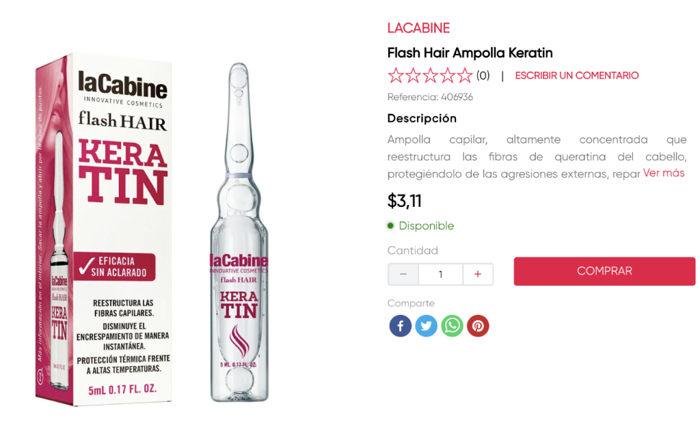Click the Flash Hair Ampolla Keratin title
Viewport: 700px width, 422px height.
pyautogui.click(x=470, y=53)
